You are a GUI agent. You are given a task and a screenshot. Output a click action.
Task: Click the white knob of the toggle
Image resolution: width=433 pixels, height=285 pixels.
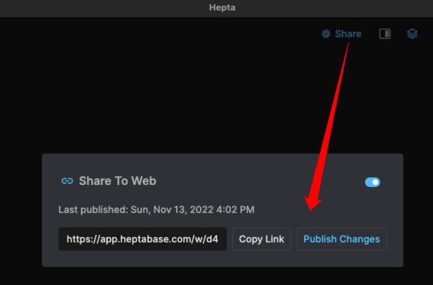375,182
